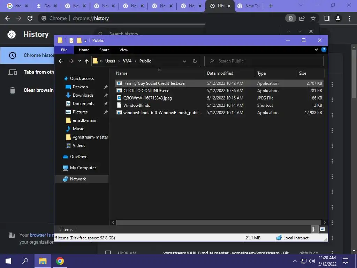Click VM4 in the address breadcrumb
This screenshot has height=268, width=357.
[127, 61]
